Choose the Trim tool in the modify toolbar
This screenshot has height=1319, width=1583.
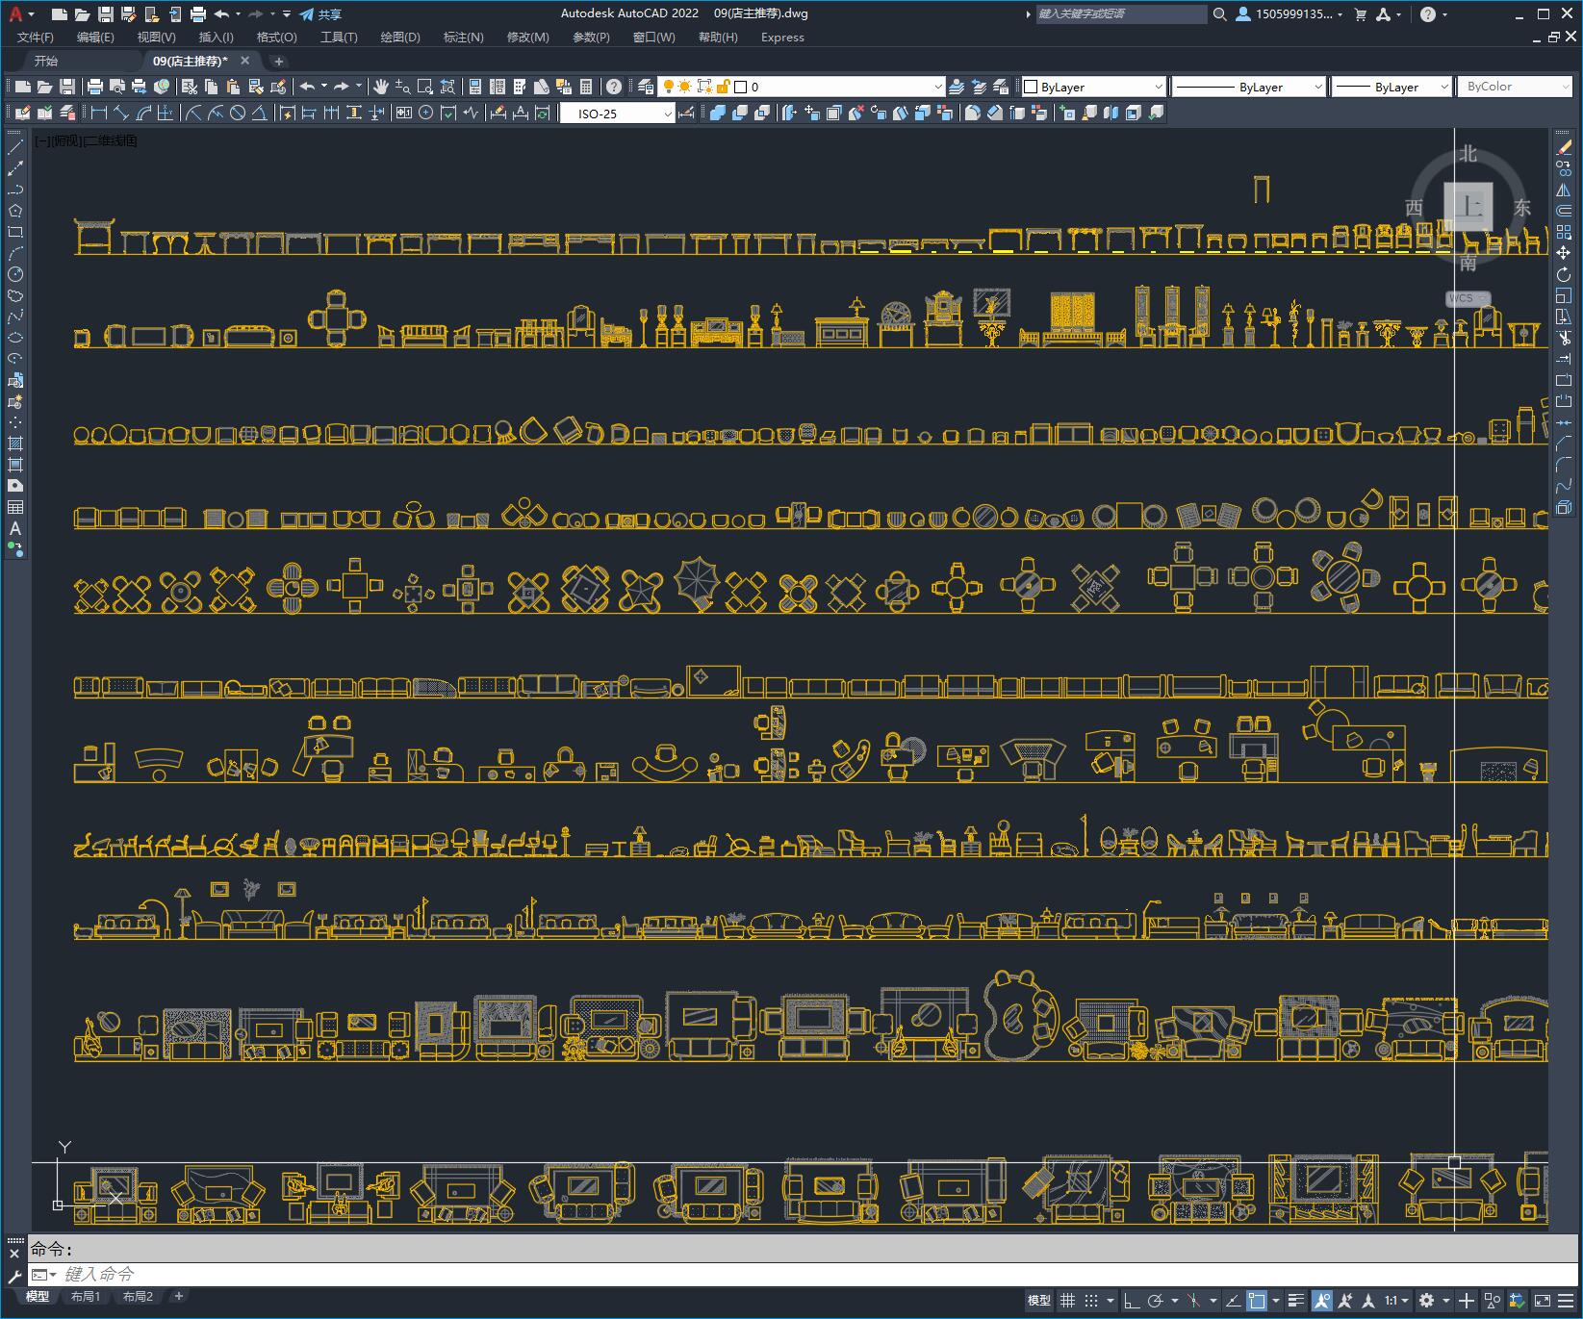click(x=1564, y=338)
